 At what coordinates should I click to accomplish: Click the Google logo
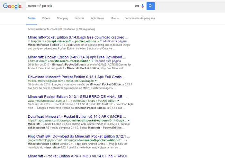point(12,6)
